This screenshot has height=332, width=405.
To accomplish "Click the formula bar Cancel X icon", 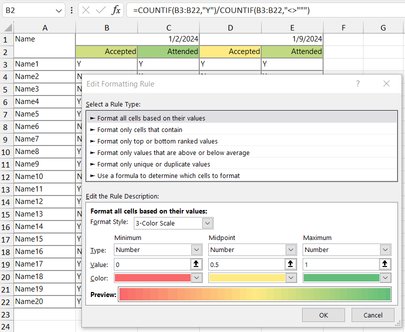I will click(86, 10).
